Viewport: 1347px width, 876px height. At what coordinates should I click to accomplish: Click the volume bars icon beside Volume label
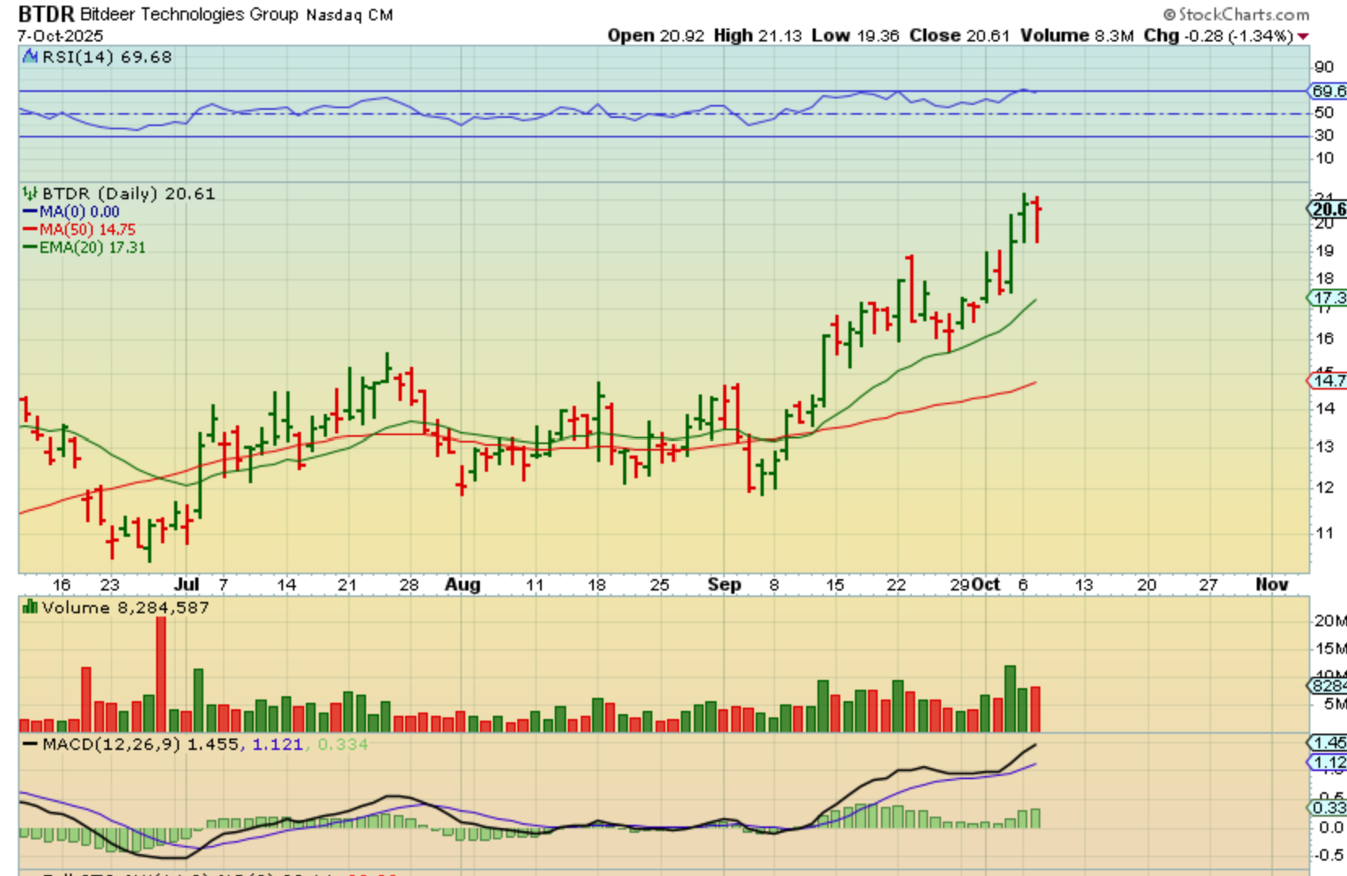tap(30, 607)
